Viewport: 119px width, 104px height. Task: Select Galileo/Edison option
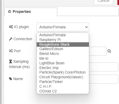click(x=63, y=49)
